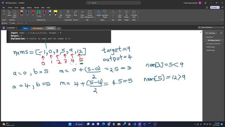Viewport: 225px width, 127px height.
Task: Customize quick access toolbar dropdown
Action: pyautogui.click(x=26, y=23)
